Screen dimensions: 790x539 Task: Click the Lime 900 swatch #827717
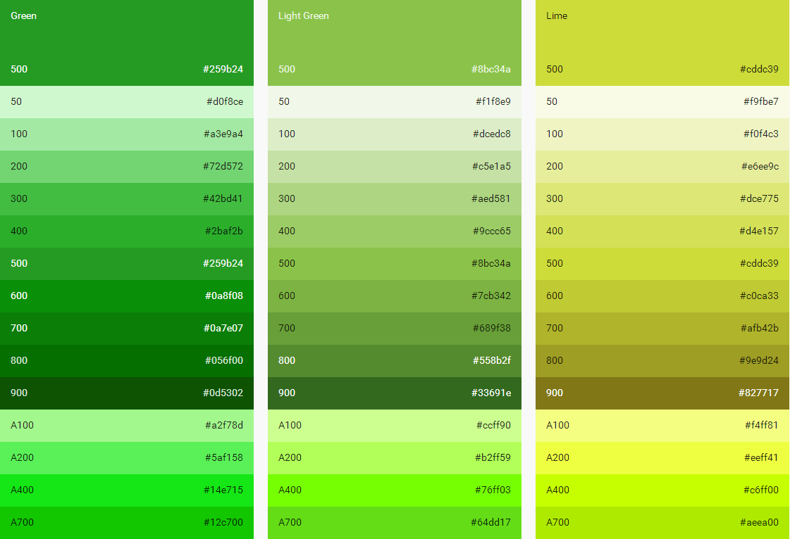(662, 393)
